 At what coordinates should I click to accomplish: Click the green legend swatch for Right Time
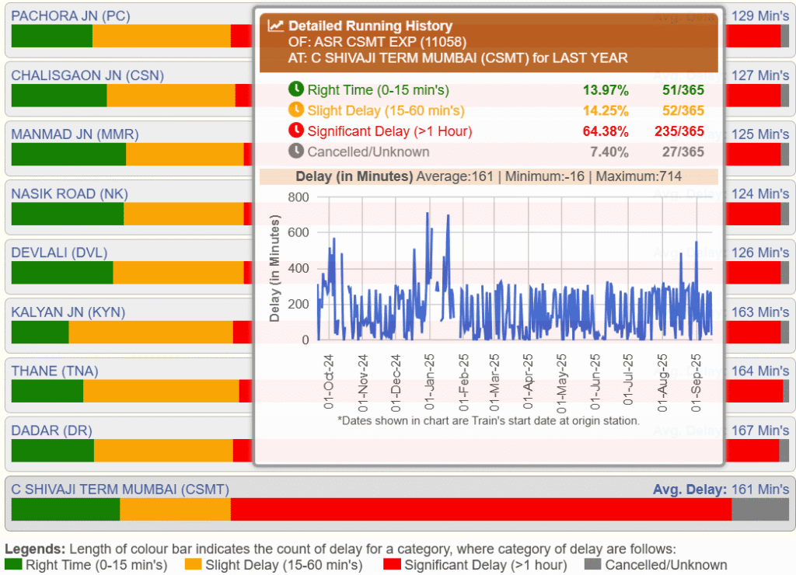pyautogui.click(x=13, y=565)
